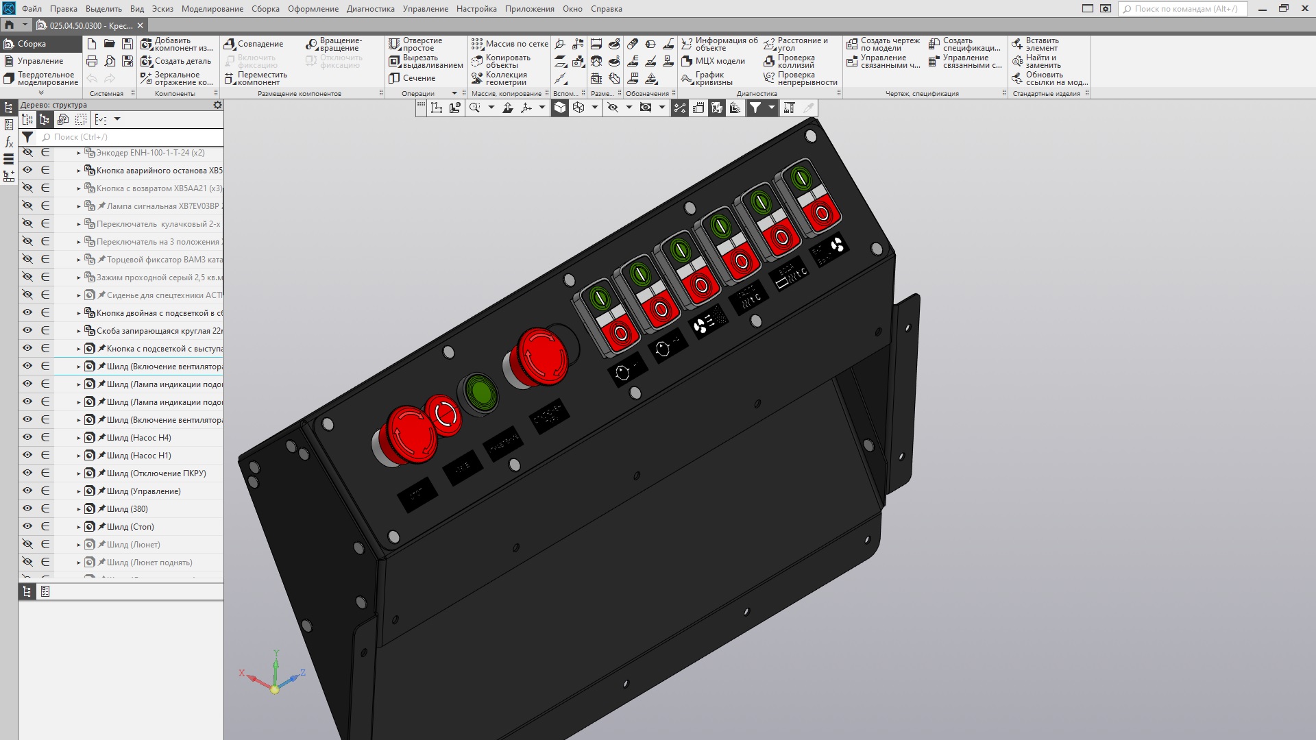Open the Диагностика menu
1316x740 pixels.
coord(370,9)
